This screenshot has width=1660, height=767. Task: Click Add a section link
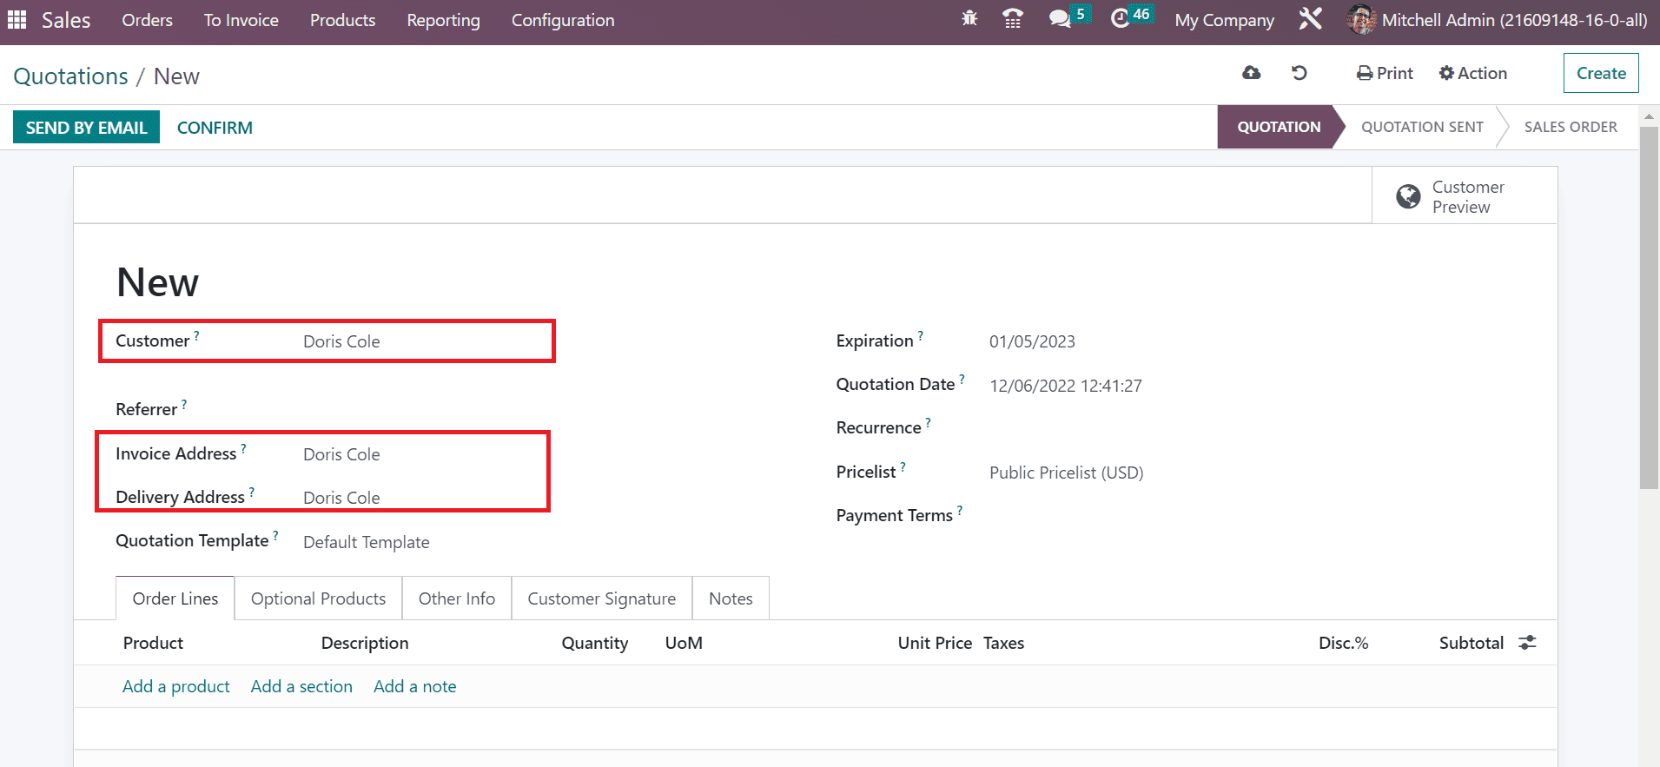301,686
